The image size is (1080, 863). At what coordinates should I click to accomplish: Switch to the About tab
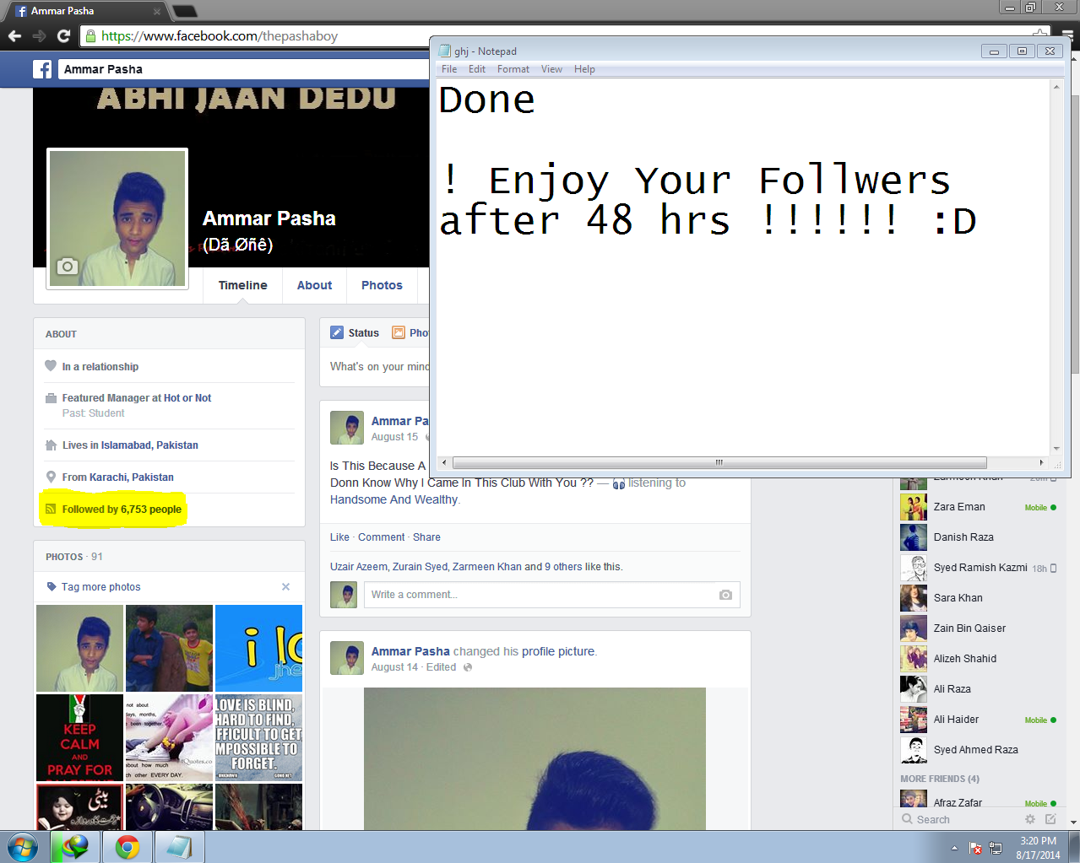click(x=314, y=285)
